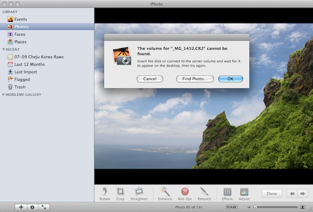Click the Faces icon in sidebar

click(x=10, y=34)
